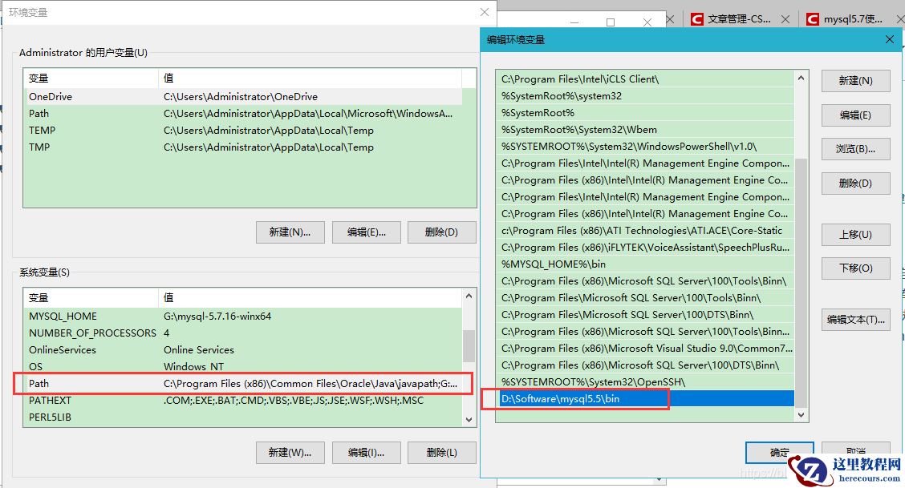Click 编辑(I)... under system variables

[366, 453]
